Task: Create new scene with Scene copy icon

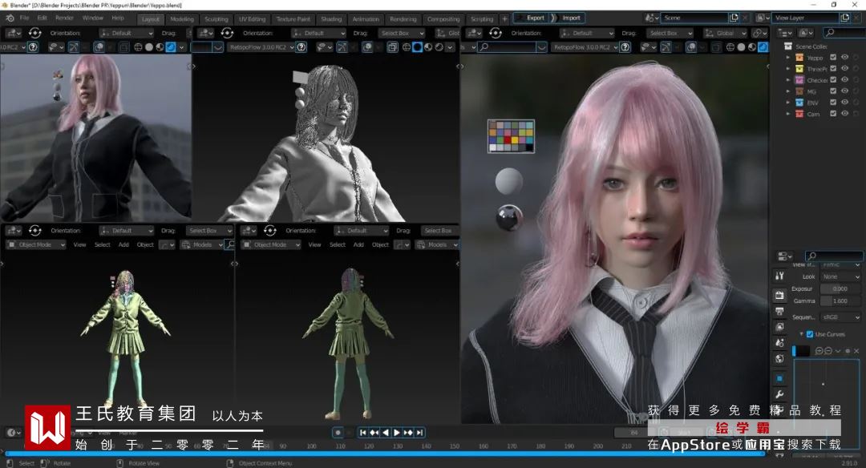Action: tap(734, 18)
